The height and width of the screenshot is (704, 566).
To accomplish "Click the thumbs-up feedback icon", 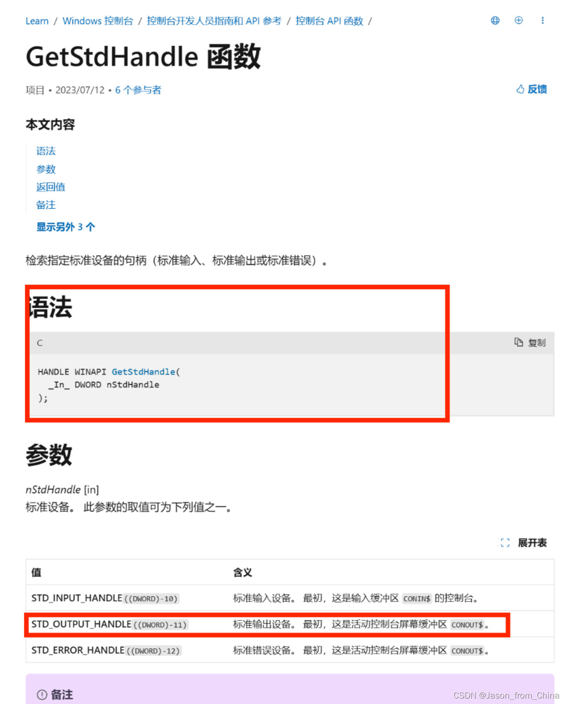I will coord(520,89).
